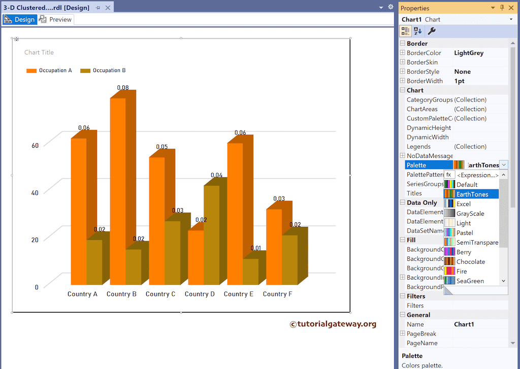Screen dimensions: 520x369
Task: Expand the BorderStyle property
Action: [403, 71]
